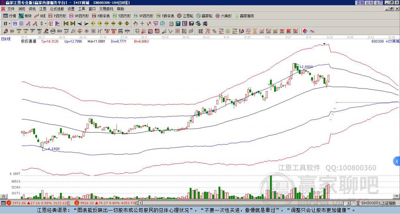Viewport: 400px width, 214px height.
Task: Open the 9T四方形 tool
Action: click(x=143, y=16)
